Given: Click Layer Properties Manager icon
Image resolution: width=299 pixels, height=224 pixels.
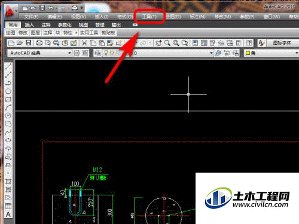Looking at the screenshot, I should (97, 53).
